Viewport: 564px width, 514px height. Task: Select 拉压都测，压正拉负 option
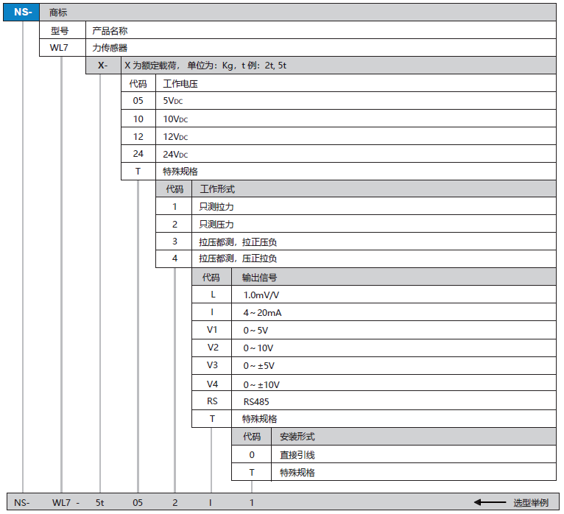tap(237, 258)
